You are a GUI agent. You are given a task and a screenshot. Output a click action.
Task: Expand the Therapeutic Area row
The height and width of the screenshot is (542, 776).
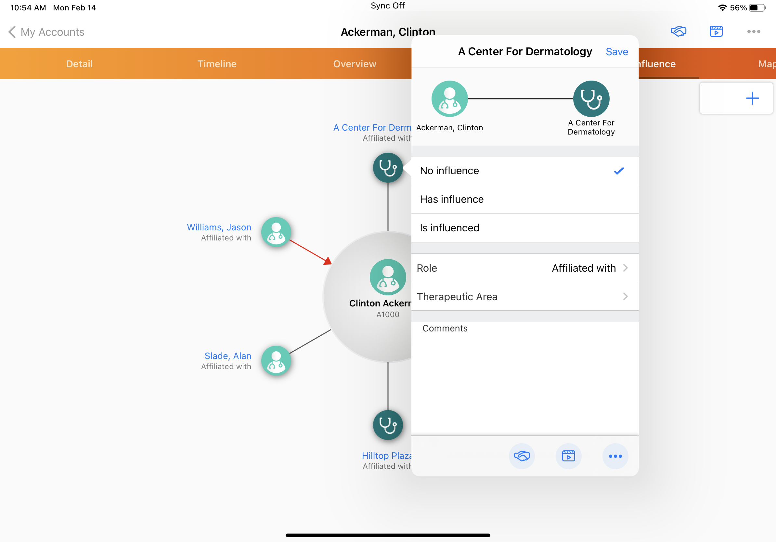(x=524, y=296)
